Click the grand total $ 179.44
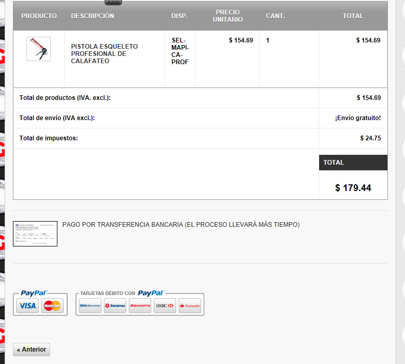Screen dimensions: 405x364 (353, 187)
